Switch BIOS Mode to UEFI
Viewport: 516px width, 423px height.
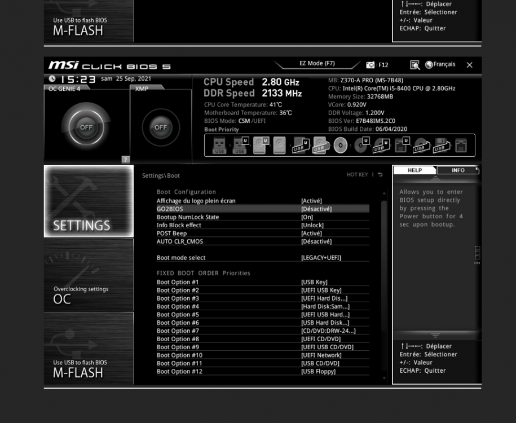click(x=259, y=121)
